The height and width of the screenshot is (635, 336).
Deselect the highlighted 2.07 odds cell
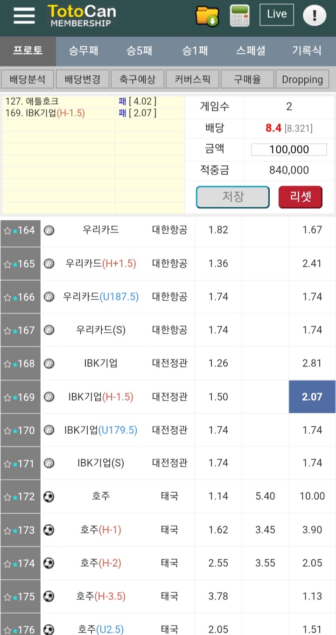click(x=312, y=397)
